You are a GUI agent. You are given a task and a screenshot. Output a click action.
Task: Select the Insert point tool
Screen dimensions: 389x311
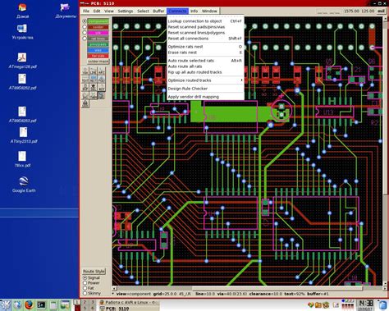click(85, 96)
